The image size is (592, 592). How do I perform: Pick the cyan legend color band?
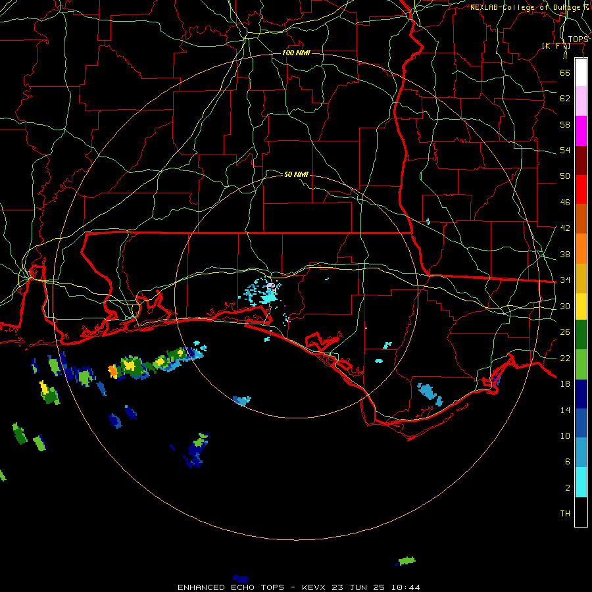coord(581,482)
